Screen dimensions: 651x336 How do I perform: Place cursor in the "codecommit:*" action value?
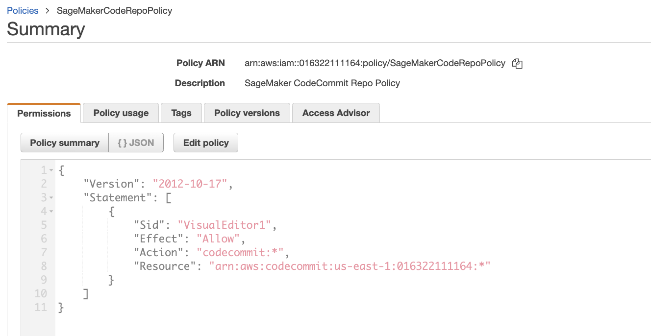pos(240,252)
